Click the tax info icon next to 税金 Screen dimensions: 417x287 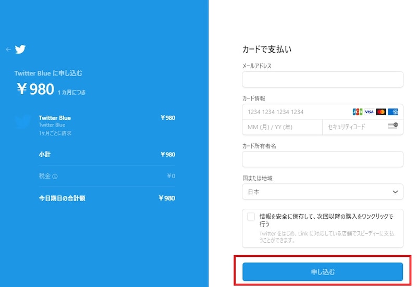click(55, 176)
